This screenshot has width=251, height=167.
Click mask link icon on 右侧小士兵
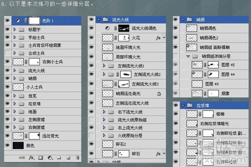26,62
